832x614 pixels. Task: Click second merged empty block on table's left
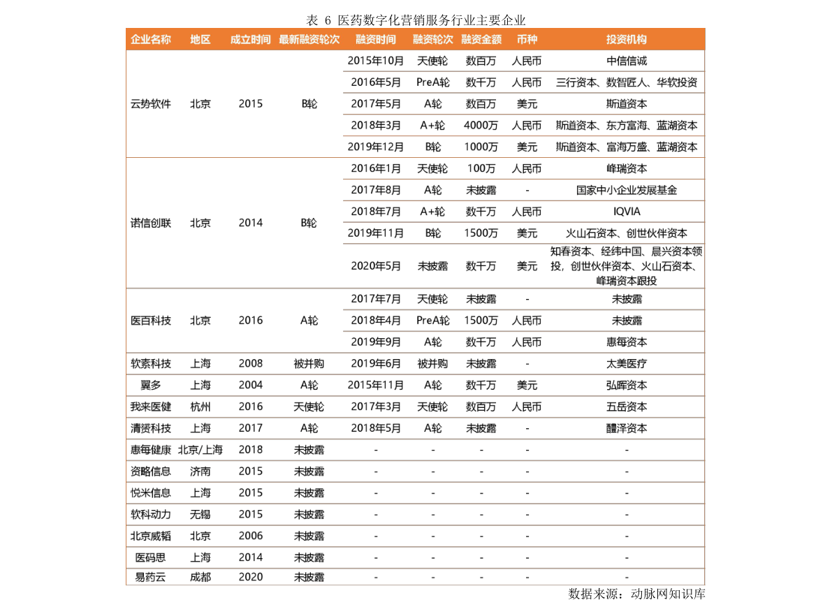(x=234, y=223)
